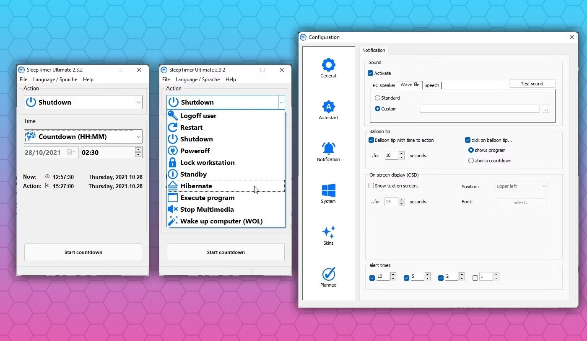This screenshot has width=587, height=341.
Task: Toggle sound Activate checkbox
Action: coord(370,73)
